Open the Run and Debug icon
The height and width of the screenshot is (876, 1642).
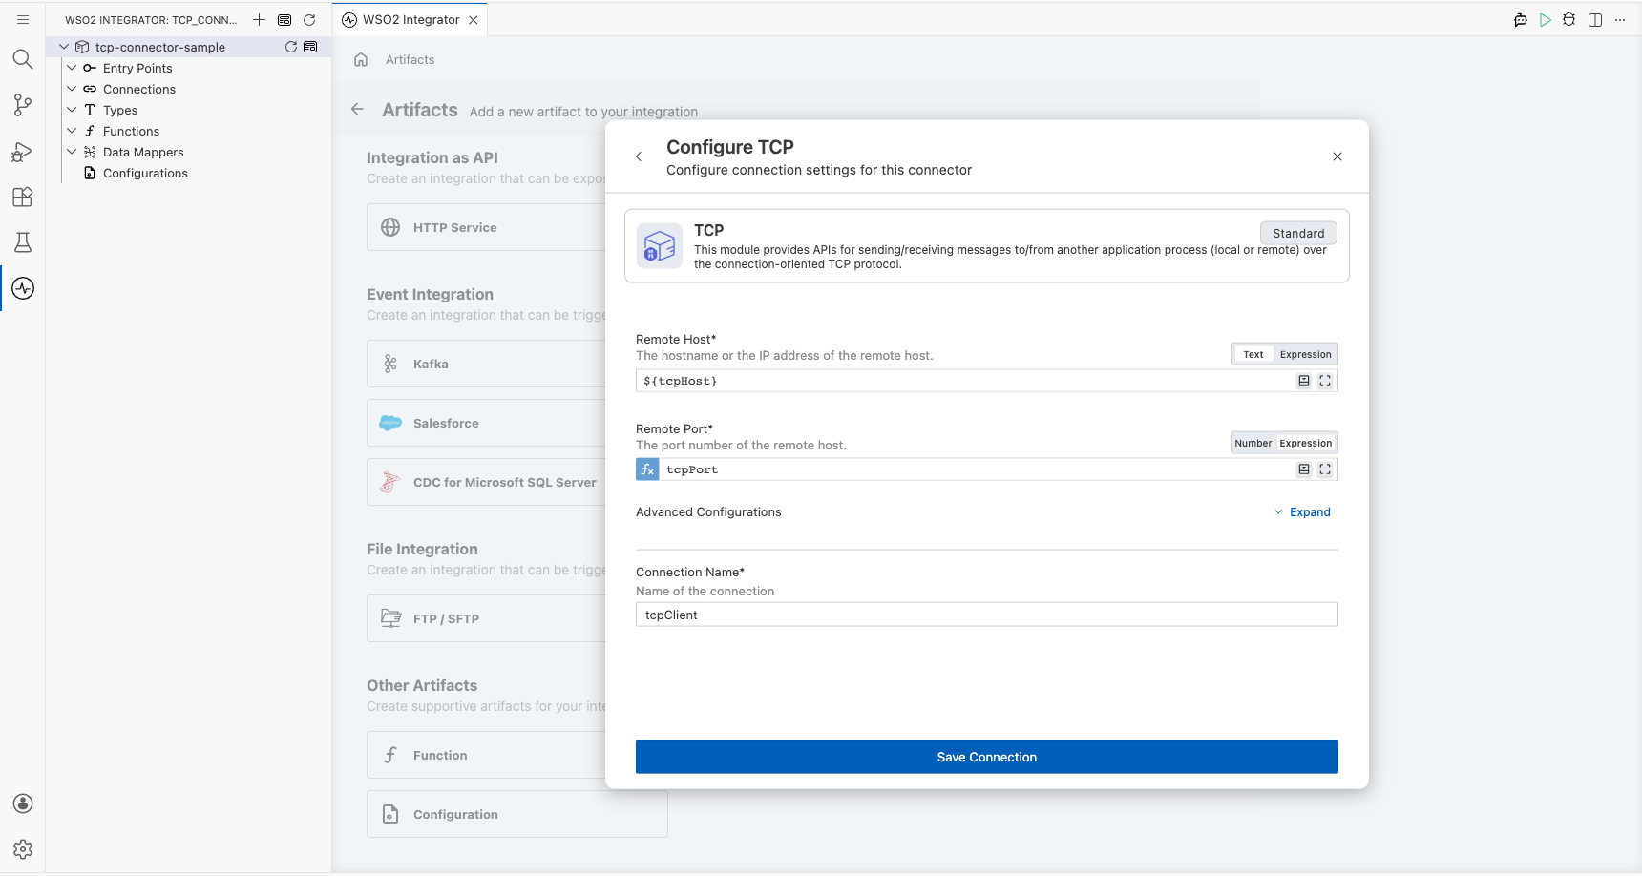(23, 151)
